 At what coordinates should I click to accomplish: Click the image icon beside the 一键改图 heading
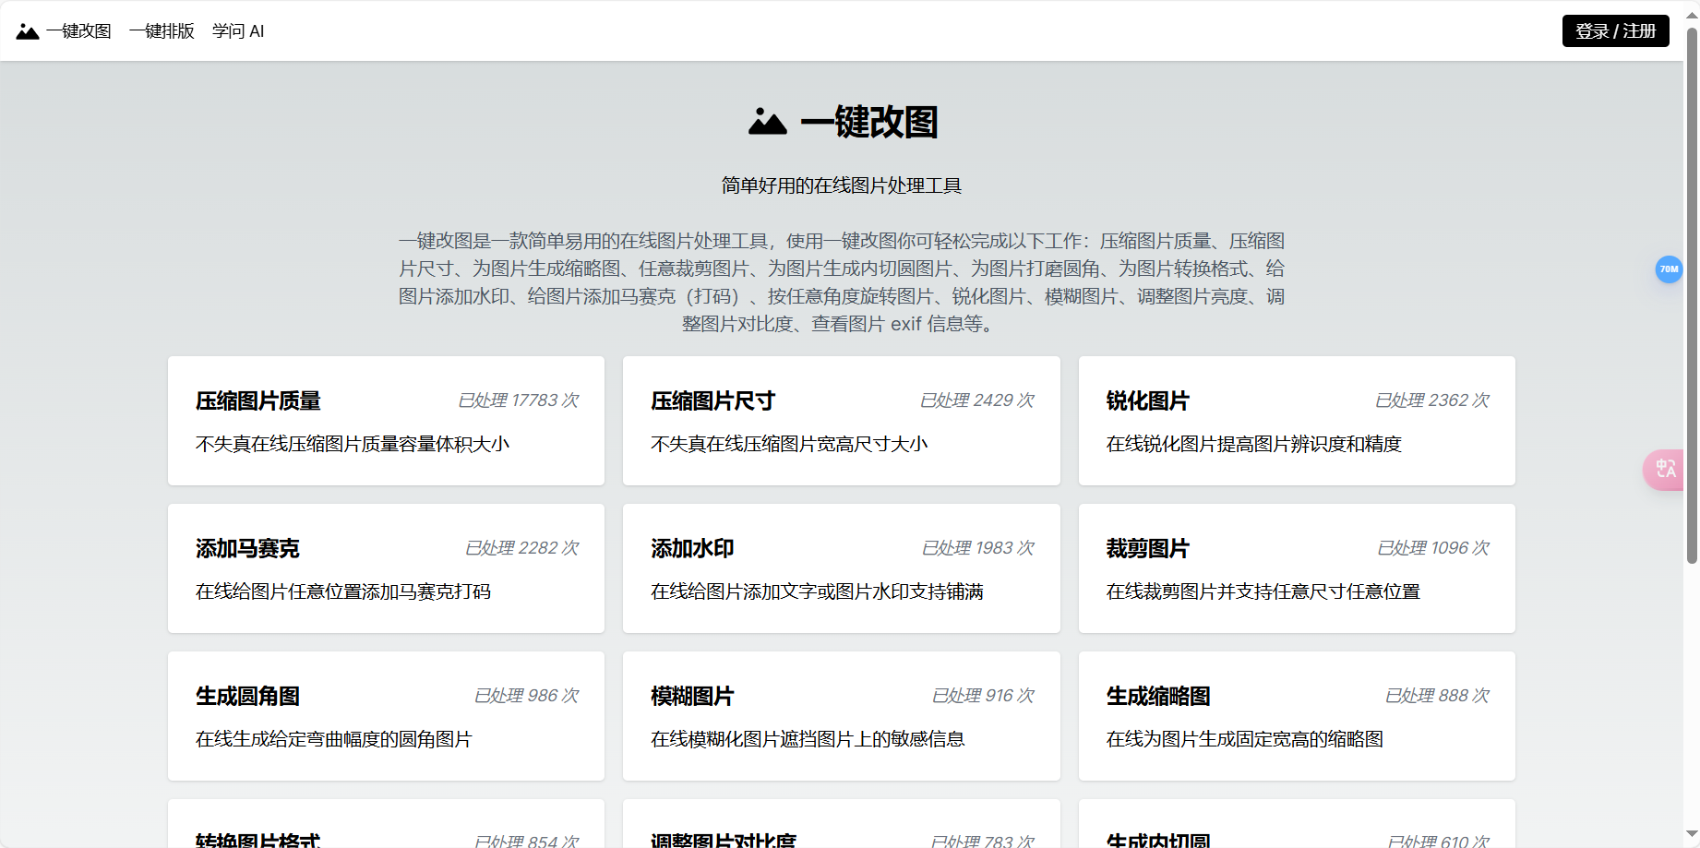(767, 123)
